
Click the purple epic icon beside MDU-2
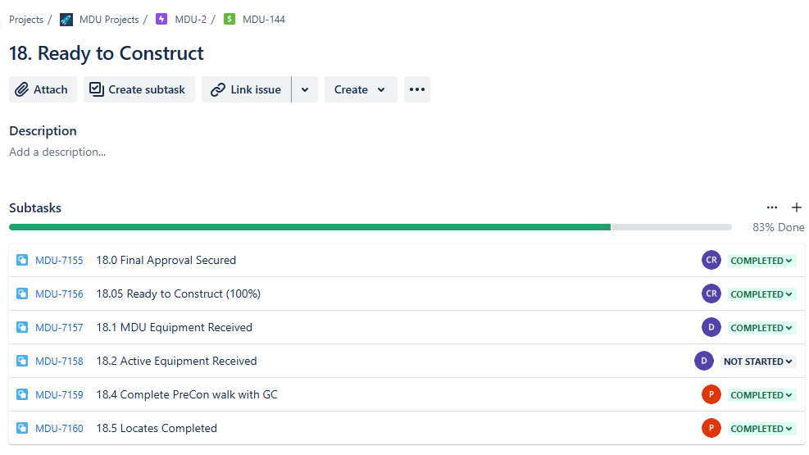[161, 19]
